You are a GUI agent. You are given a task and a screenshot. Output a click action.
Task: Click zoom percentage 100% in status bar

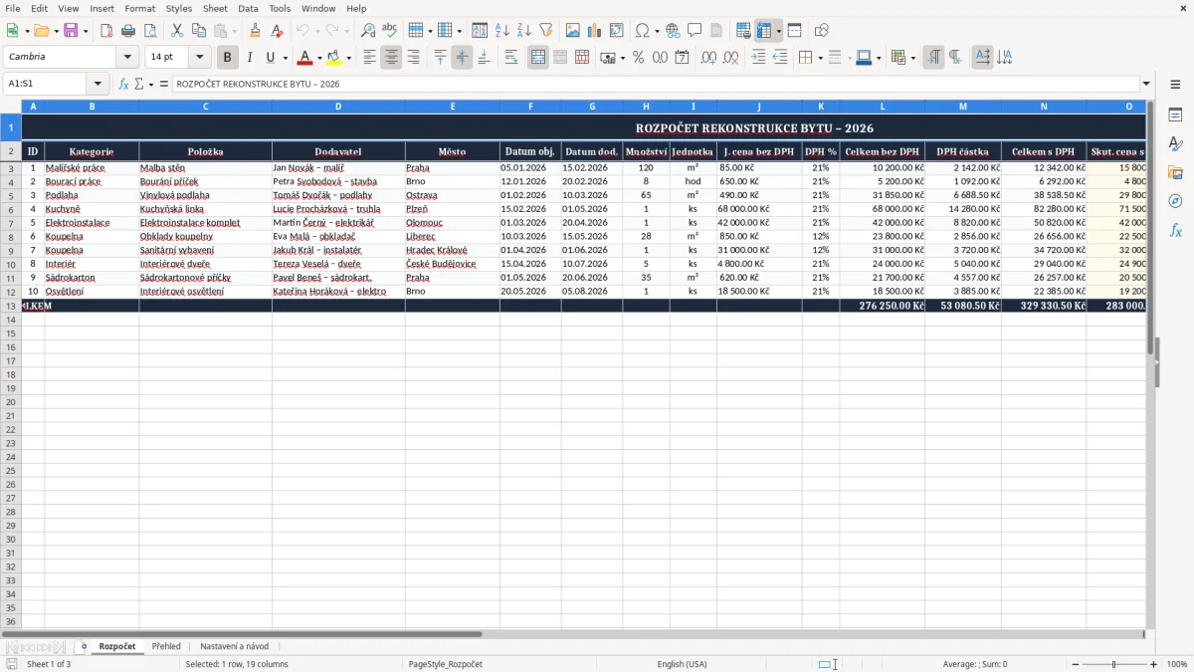1177,664
